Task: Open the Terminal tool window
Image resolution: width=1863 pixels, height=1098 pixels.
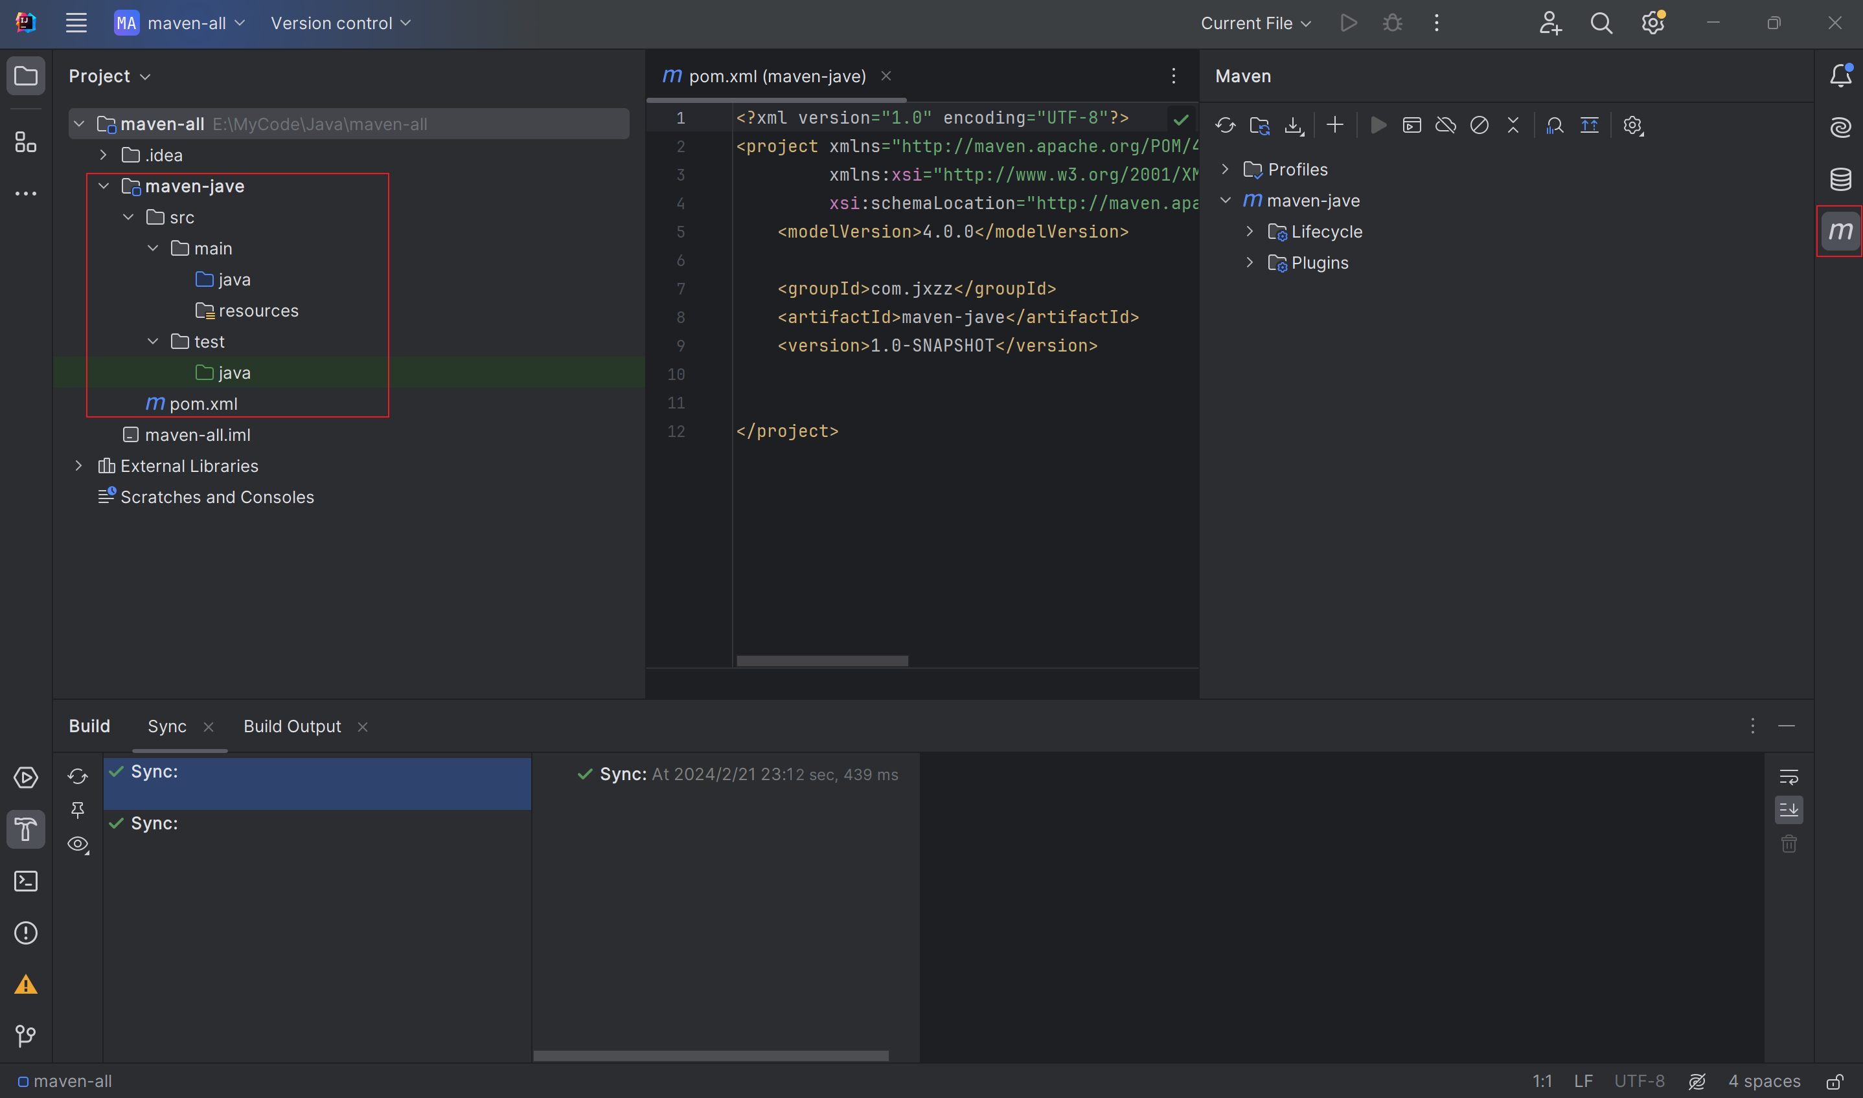Action: (26, 880)
